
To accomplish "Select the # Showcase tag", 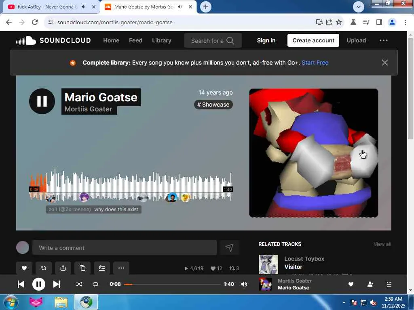I will click(213, 105).
